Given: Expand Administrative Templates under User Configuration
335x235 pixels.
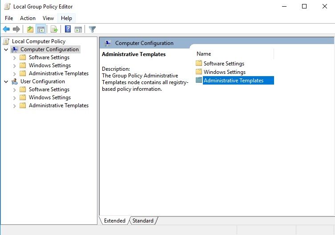Looking at the screenshot, I should [14, 106].
